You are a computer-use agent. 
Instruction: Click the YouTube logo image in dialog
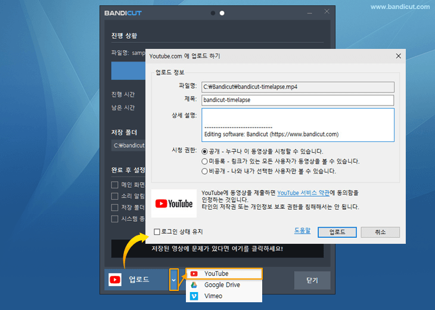pos(174,203)
